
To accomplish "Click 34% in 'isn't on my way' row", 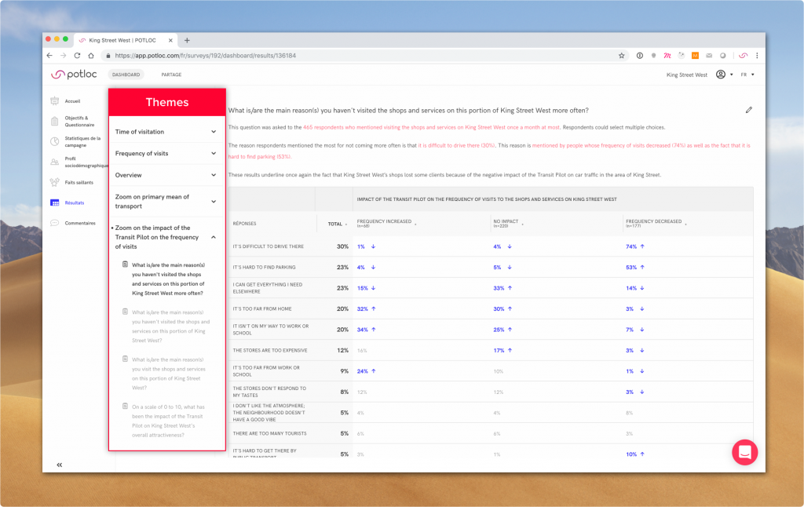I will (x=363, y=330).
